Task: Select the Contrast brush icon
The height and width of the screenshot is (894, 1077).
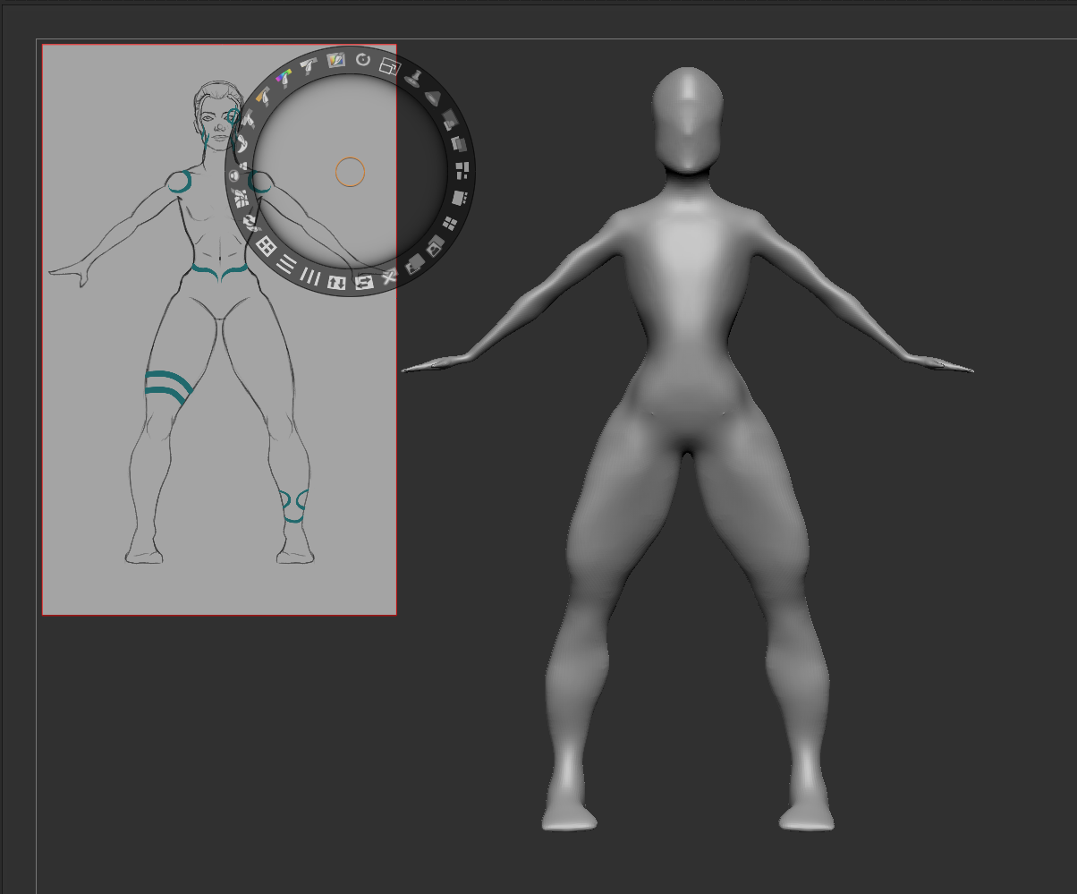Action: [250, 119]
